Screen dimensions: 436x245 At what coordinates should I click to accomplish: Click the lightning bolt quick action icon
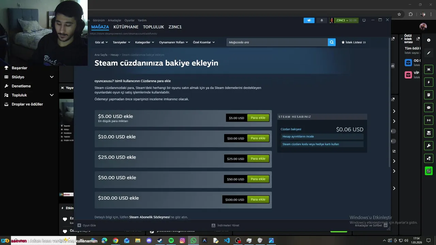(x=429, y=82)
